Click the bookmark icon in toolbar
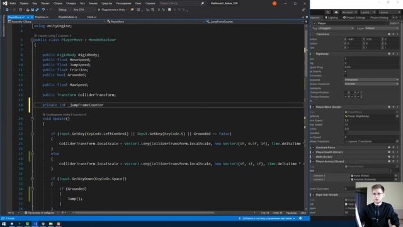The width and height of the screenshot is (403, 227). (169, 10)
